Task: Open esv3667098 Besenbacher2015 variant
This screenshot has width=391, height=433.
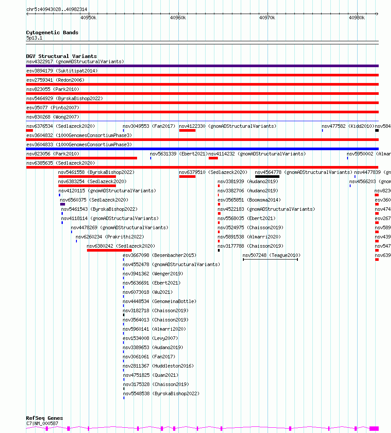Action: click(159, 256)
